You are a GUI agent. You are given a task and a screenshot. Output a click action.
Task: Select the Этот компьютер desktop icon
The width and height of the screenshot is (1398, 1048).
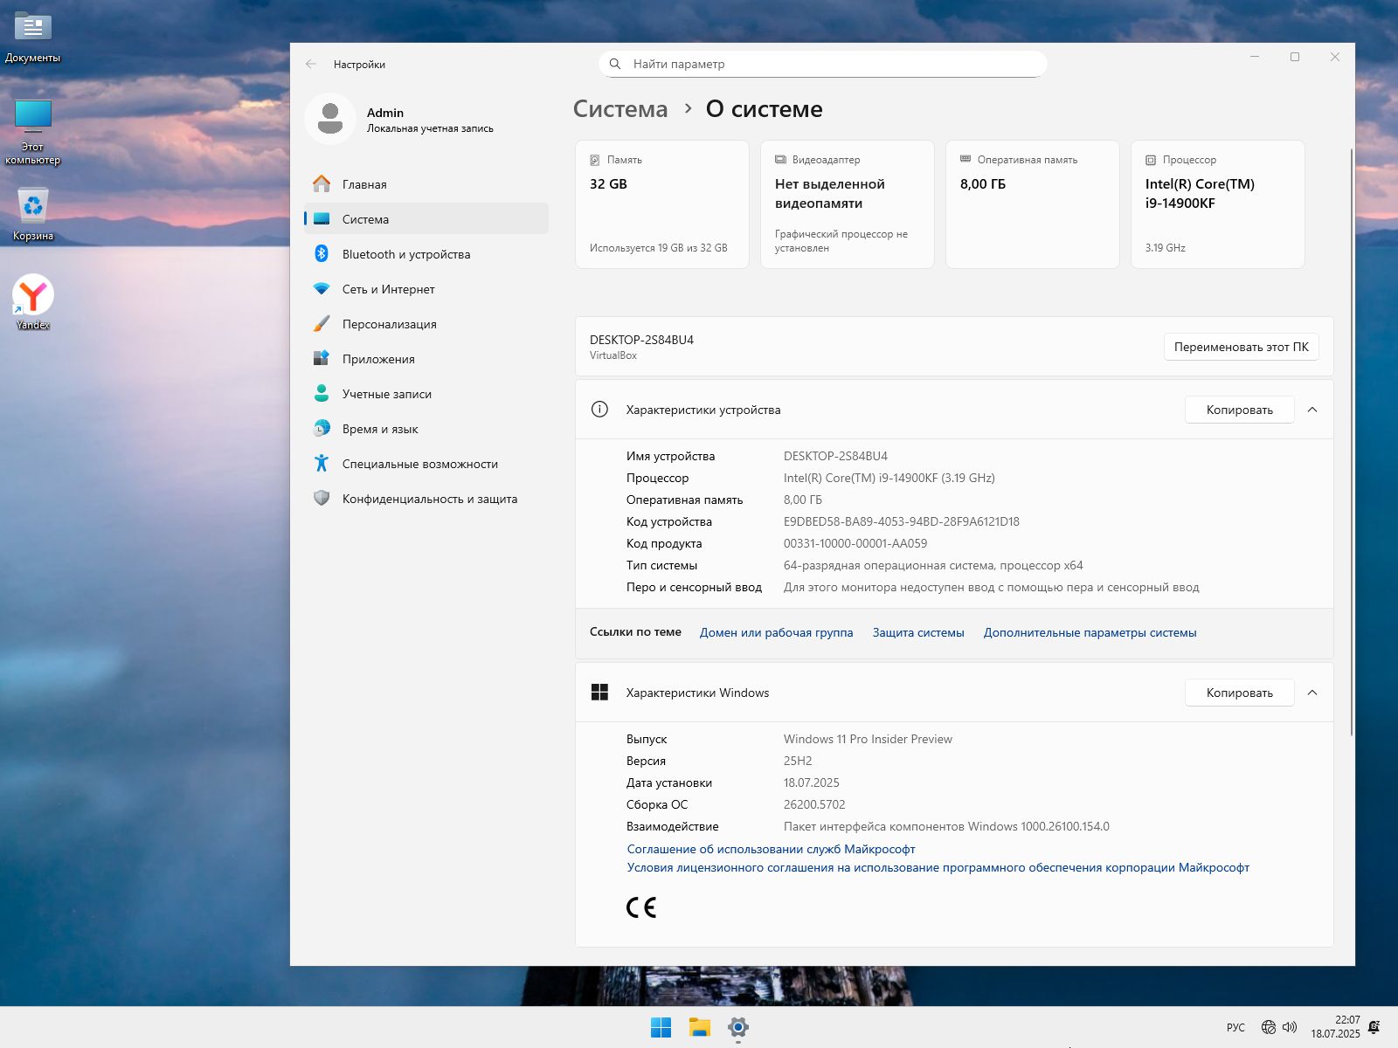pos(33,132)
